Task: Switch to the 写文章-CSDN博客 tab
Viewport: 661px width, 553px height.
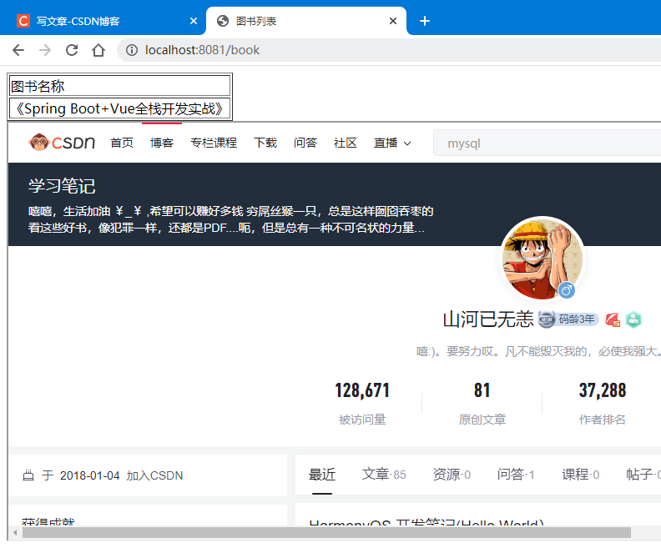Action: (x=103, y=21)
